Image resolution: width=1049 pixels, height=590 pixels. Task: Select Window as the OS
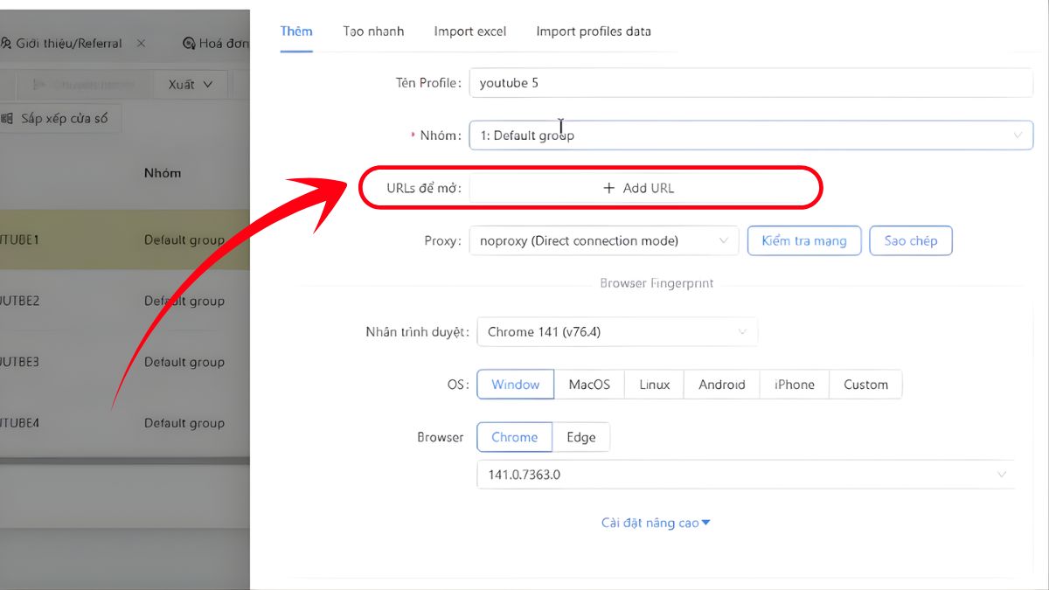[x=515, y=385]
